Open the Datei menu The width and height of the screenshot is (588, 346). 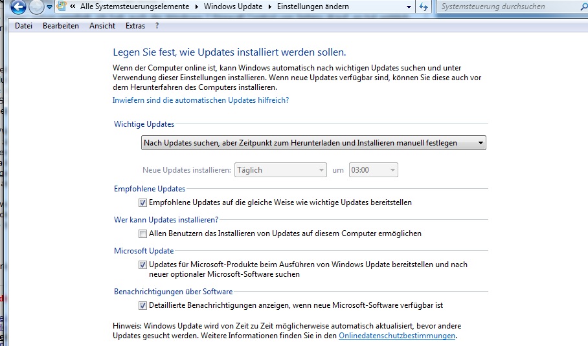(x=23, y=26)
